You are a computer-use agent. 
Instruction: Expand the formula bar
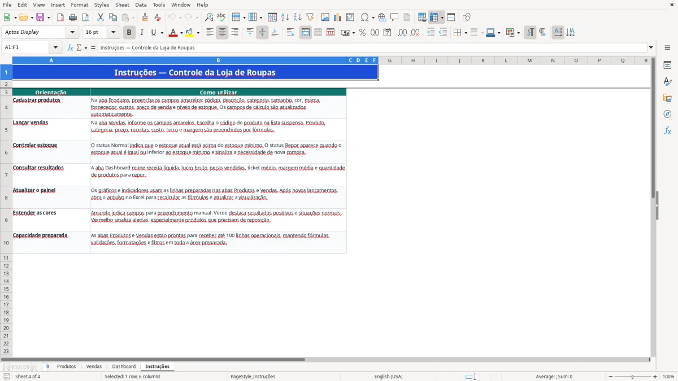click(x=651, y=48)
